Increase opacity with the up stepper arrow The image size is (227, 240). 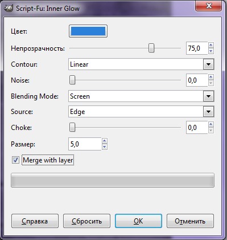(x=211, y=45)
